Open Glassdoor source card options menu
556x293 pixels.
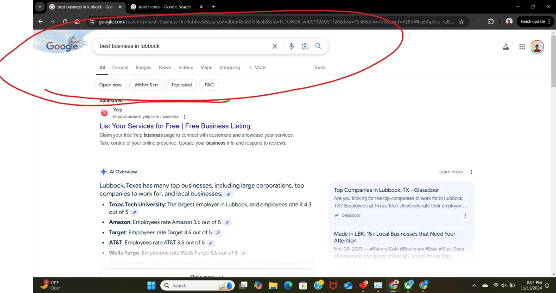465,215
